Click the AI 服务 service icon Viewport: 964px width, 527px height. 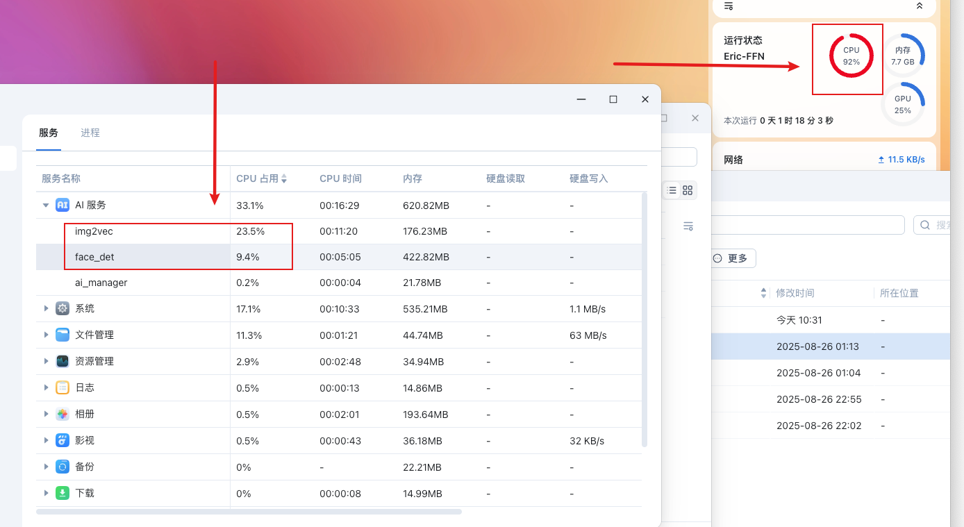[x=63, y=205]
